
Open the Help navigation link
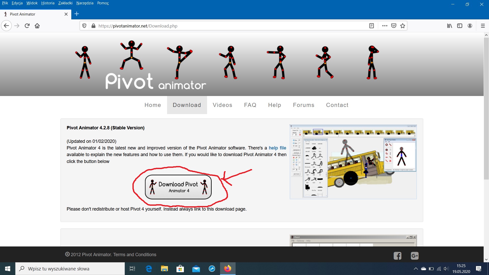pyautogui.click(x=275, y=105)
